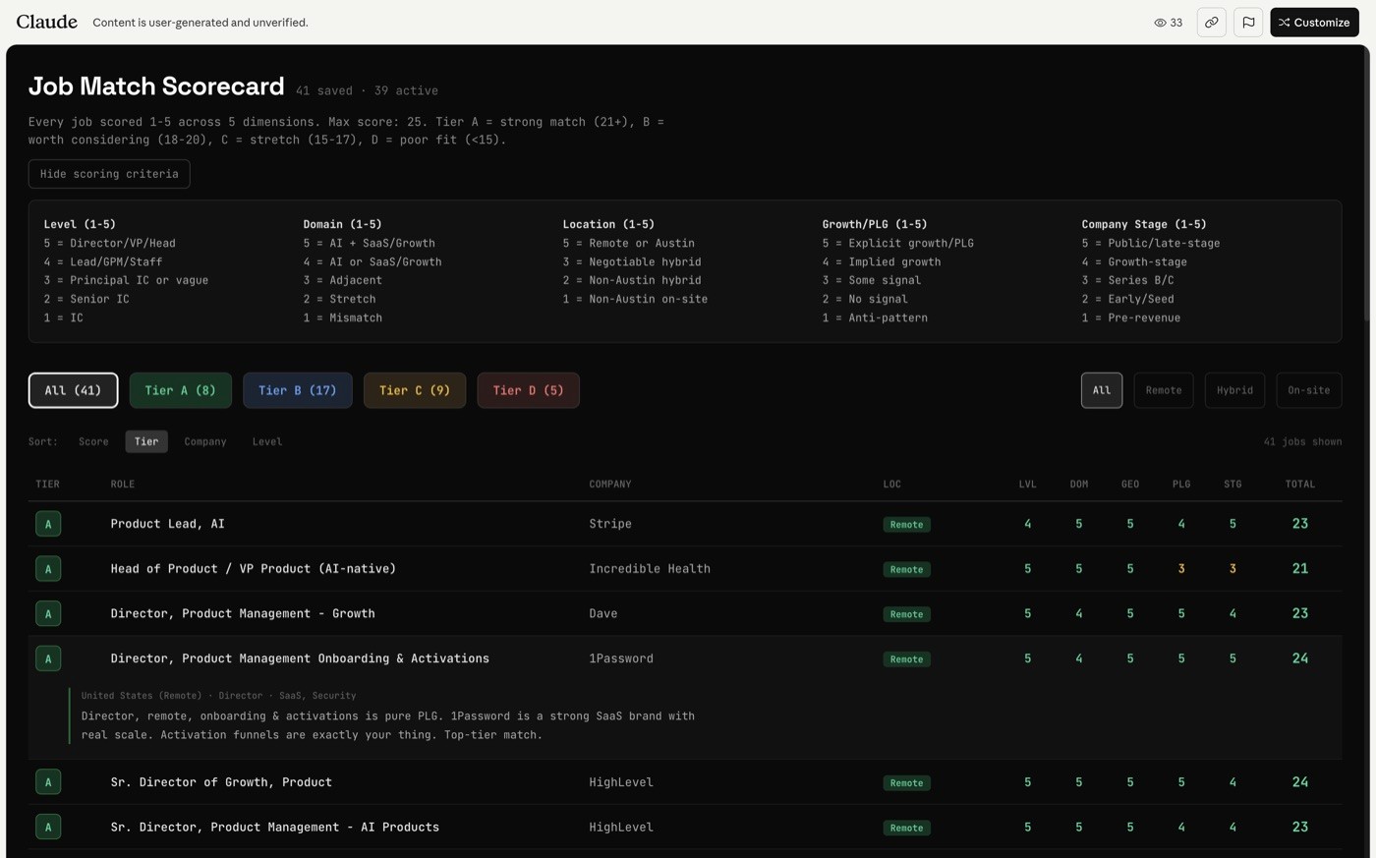The height and width of the screenshot is (858, 1376).
Task: Click the flag report icon
Action: (1248, 23)
